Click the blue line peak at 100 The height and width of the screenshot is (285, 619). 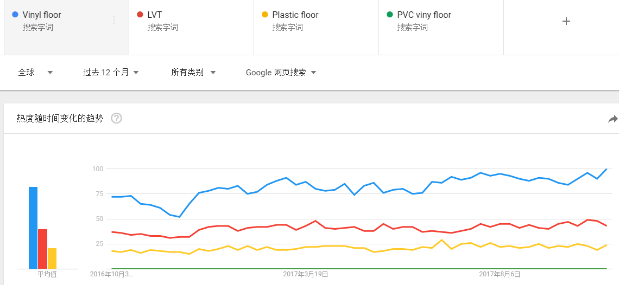(x=607, y=169)
